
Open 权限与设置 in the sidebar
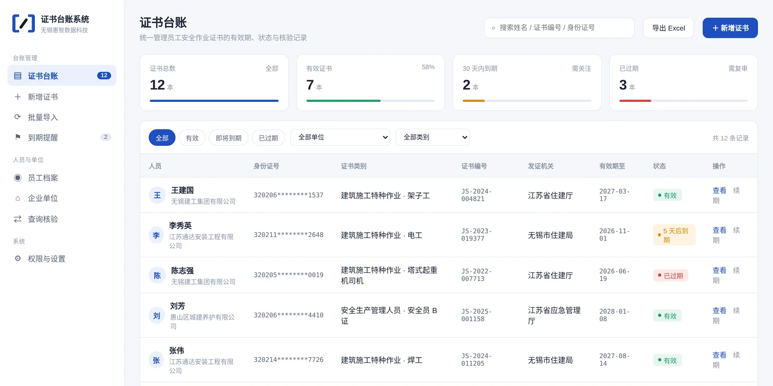tap(62, 258)
